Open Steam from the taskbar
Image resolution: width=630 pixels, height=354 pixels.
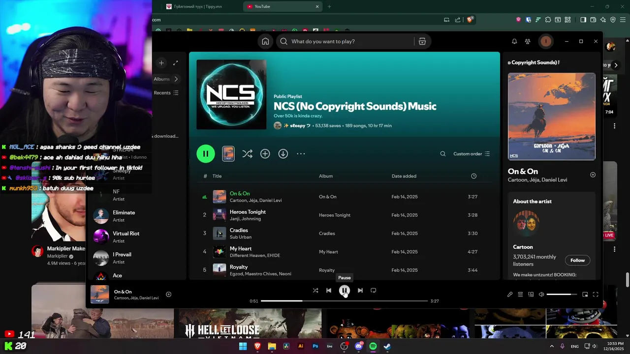pos(387,346)
